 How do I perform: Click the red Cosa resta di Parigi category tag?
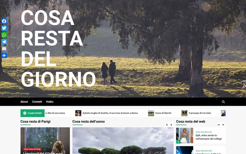coord(32,149)
